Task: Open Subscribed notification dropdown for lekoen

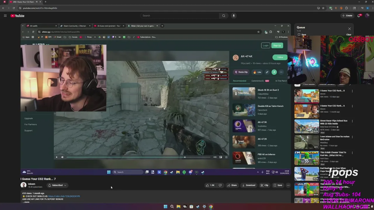Action: point(57,185)
